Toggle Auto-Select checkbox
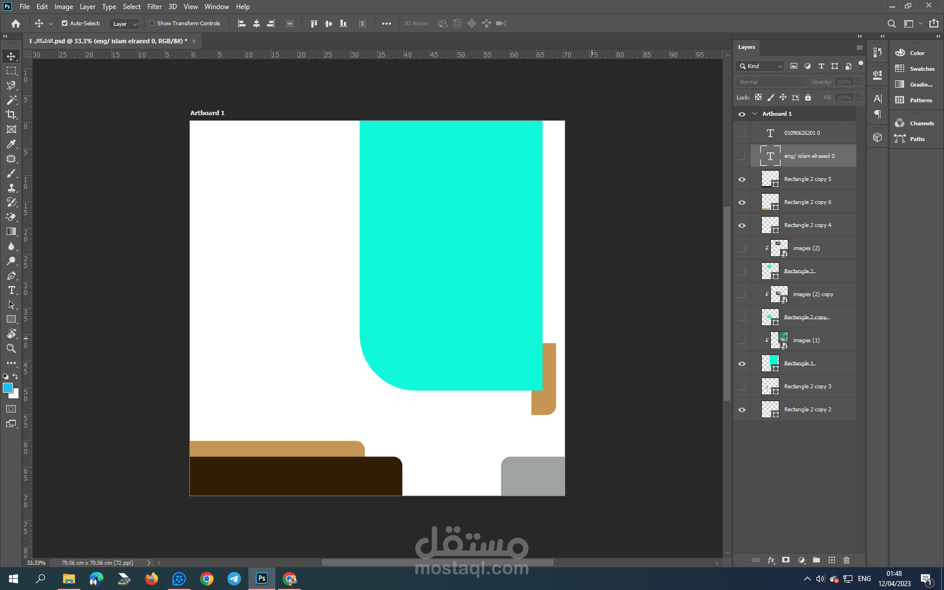The width and height of the screenshot is (944, 590). click(x=65, y=24)
